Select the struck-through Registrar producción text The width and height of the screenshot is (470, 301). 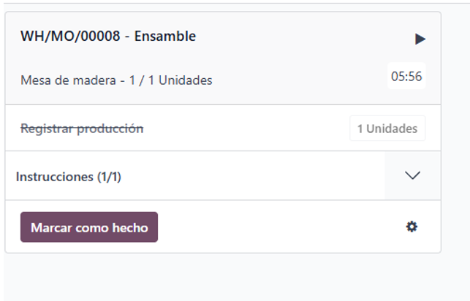click(x=82, y=129)
